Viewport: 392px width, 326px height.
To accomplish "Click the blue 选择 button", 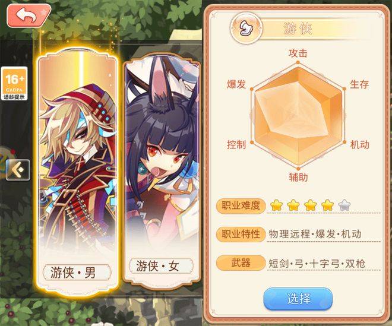I will tap(298, 299).
